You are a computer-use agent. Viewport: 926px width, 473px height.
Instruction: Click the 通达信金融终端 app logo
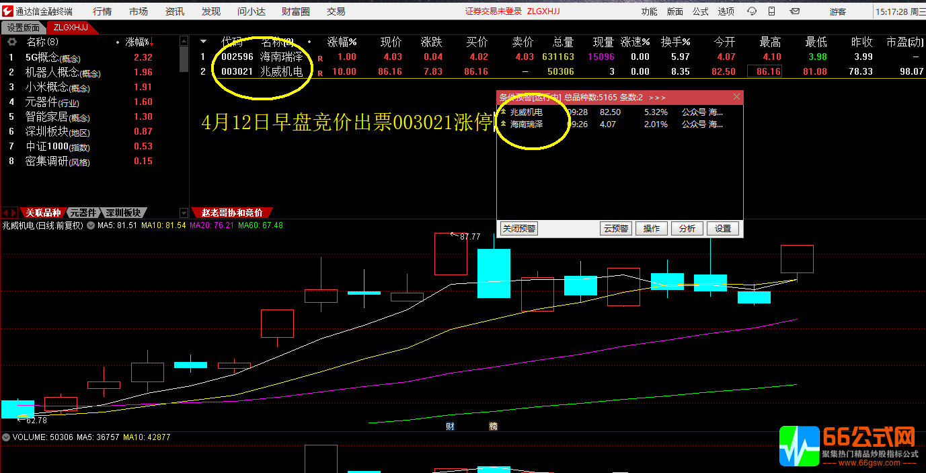(x=7, y=10)
